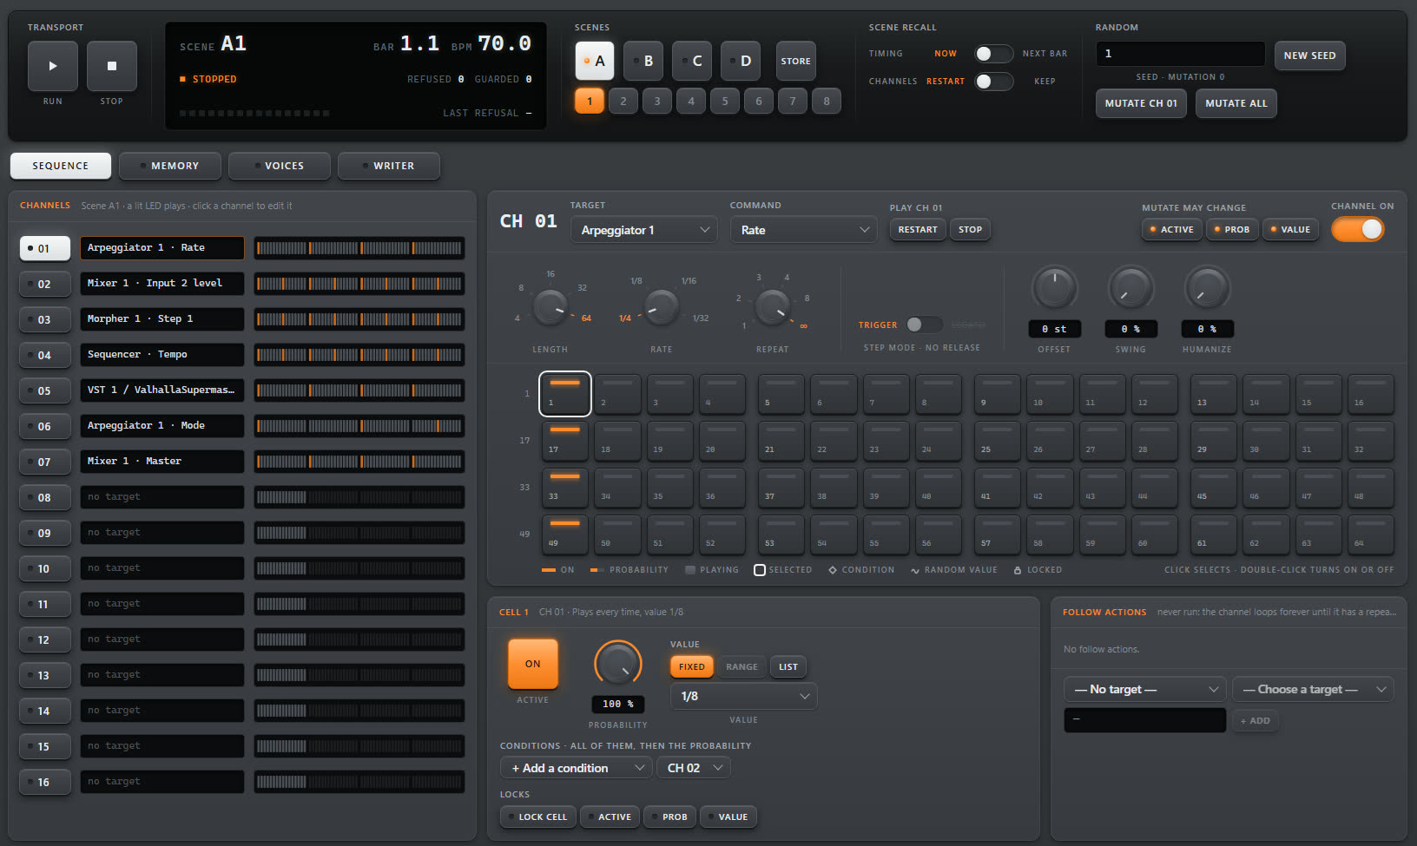The image size is (1417, 846).
Task: Select scene C
Action: [692, 61]
